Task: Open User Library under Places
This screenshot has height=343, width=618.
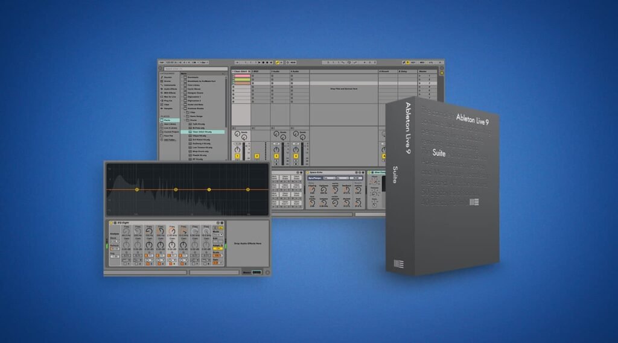Action: pyautogui.click(x=170, y=124)
